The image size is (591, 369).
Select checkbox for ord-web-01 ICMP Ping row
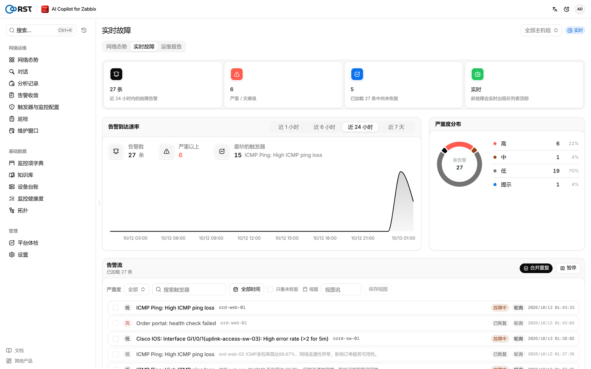coord(116,308)
